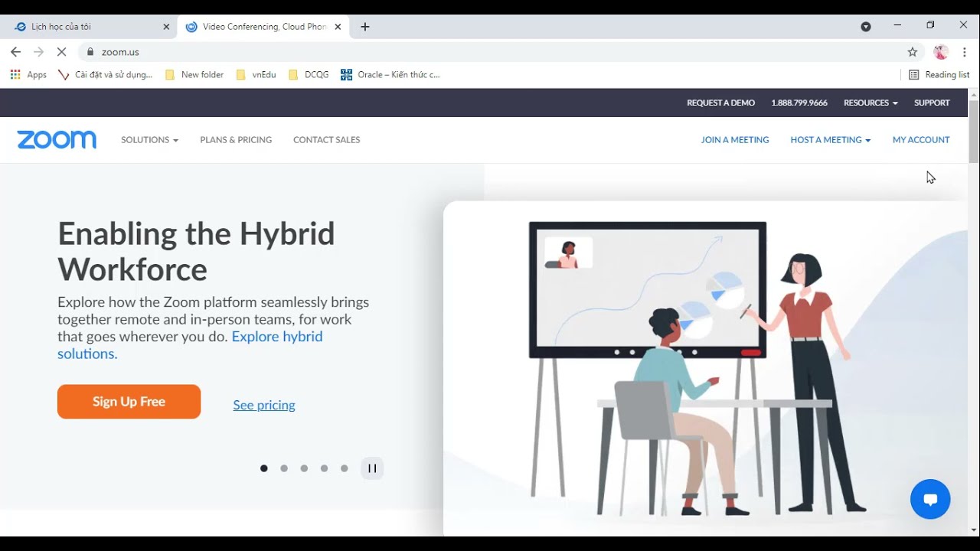
Task: Open My Account link
Action: pos(921,140)
